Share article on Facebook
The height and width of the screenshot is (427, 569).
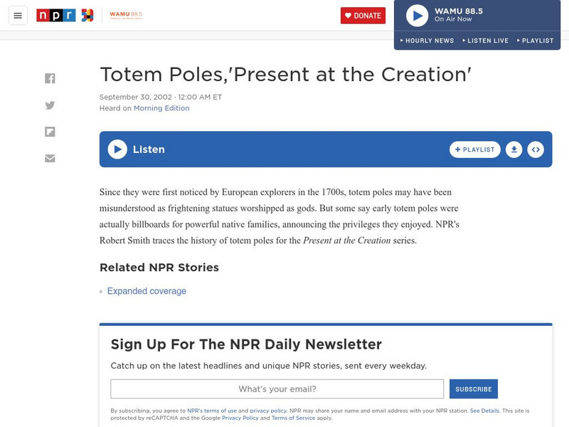[x=50, y=78]
